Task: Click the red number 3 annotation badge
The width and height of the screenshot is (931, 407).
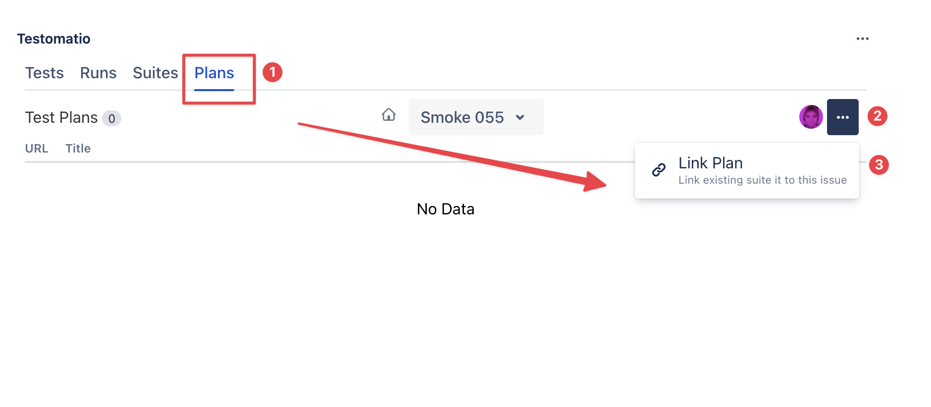Action: 879,165
